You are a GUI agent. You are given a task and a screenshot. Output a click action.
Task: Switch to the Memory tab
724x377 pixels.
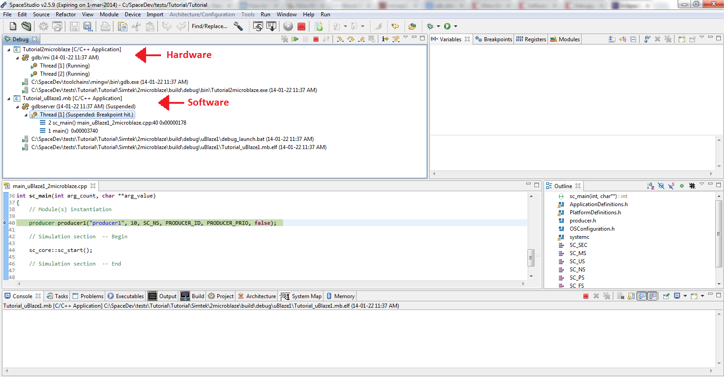(340, 296)
